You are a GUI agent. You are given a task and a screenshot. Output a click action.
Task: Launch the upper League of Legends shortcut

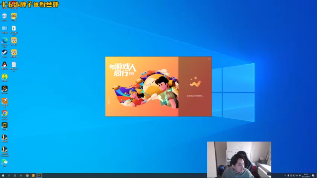pos(4,138)
